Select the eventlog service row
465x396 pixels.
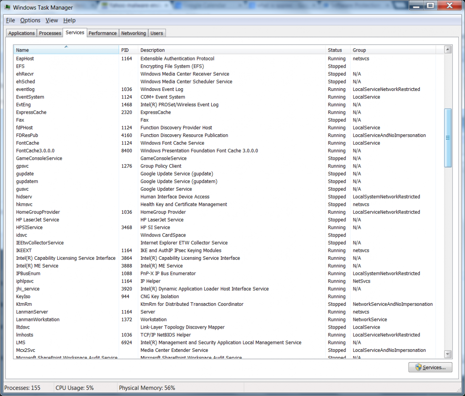click(229, 89)
